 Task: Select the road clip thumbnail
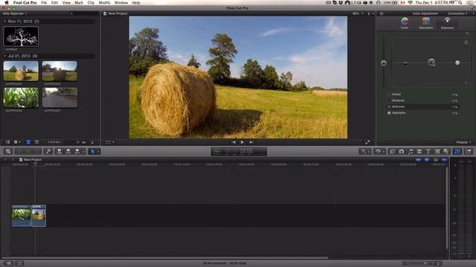[59, 97]
